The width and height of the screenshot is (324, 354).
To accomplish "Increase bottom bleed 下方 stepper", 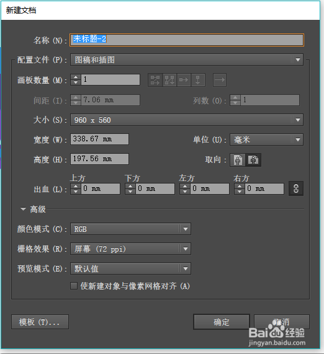I will (130, 186).
